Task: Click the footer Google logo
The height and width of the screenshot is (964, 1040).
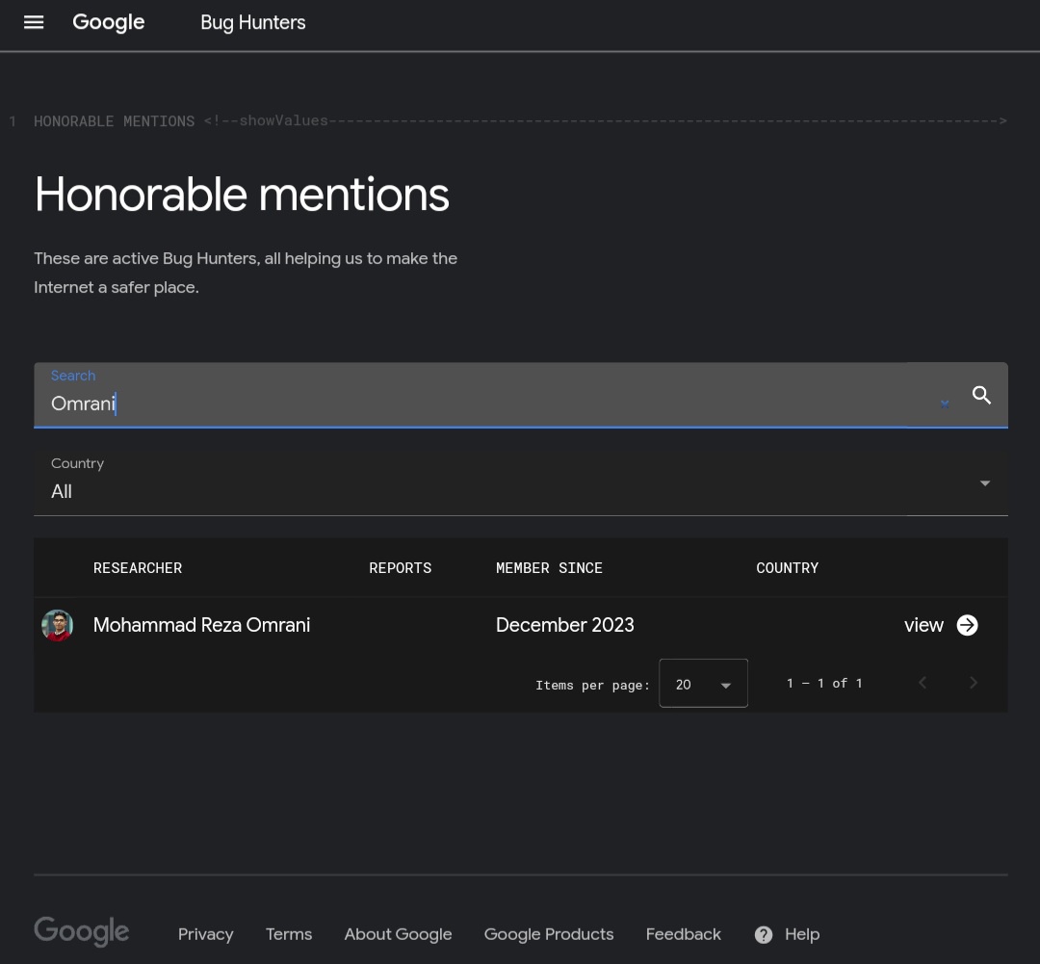Action: [x=82, y=931]
